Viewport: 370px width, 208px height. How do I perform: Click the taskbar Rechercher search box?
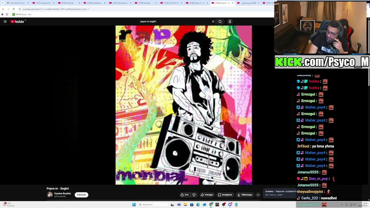pos(153,205)
